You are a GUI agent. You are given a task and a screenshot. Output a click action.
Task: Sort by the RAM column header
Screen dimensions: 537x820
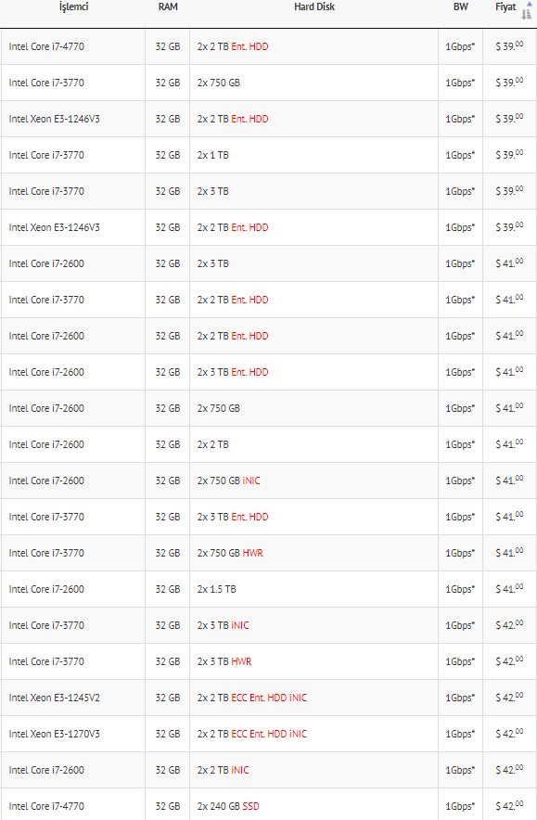tap(168, 6)
